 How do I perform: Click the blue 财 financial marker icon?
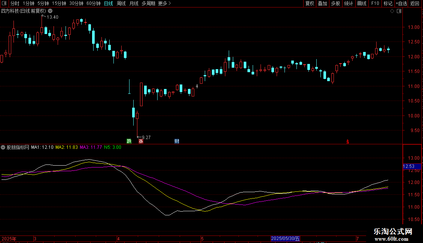(177, 141)
